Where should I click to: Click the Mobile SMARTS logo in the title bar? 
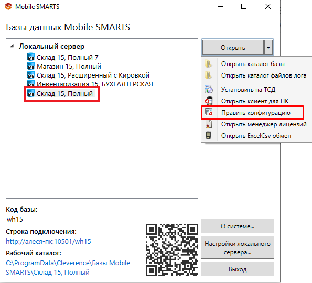(x=8, y=6)
